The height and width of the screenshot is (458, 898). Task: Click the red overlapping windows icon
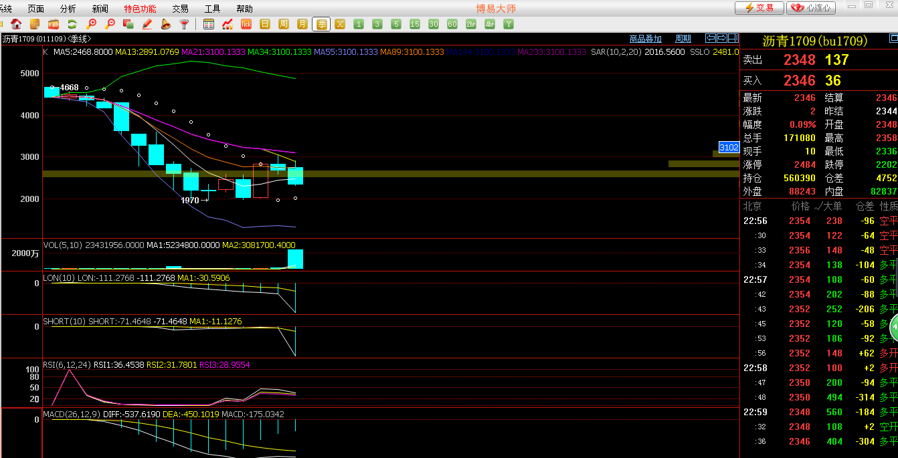click(128, 24)
